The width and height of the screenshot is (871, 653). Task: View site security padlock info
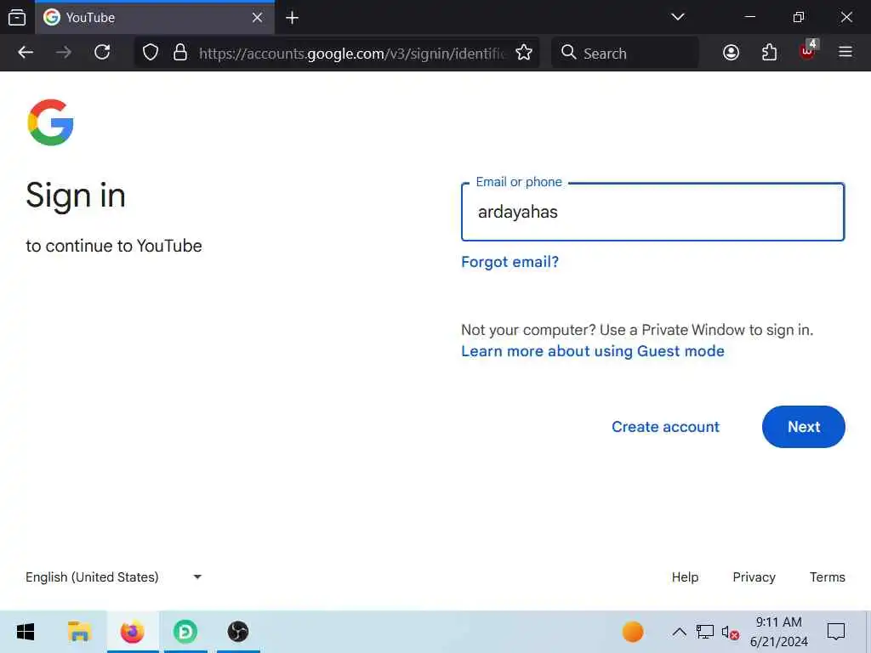coord(180,53)
